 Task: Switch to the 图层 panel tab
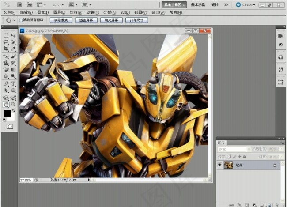pos(221,143)
